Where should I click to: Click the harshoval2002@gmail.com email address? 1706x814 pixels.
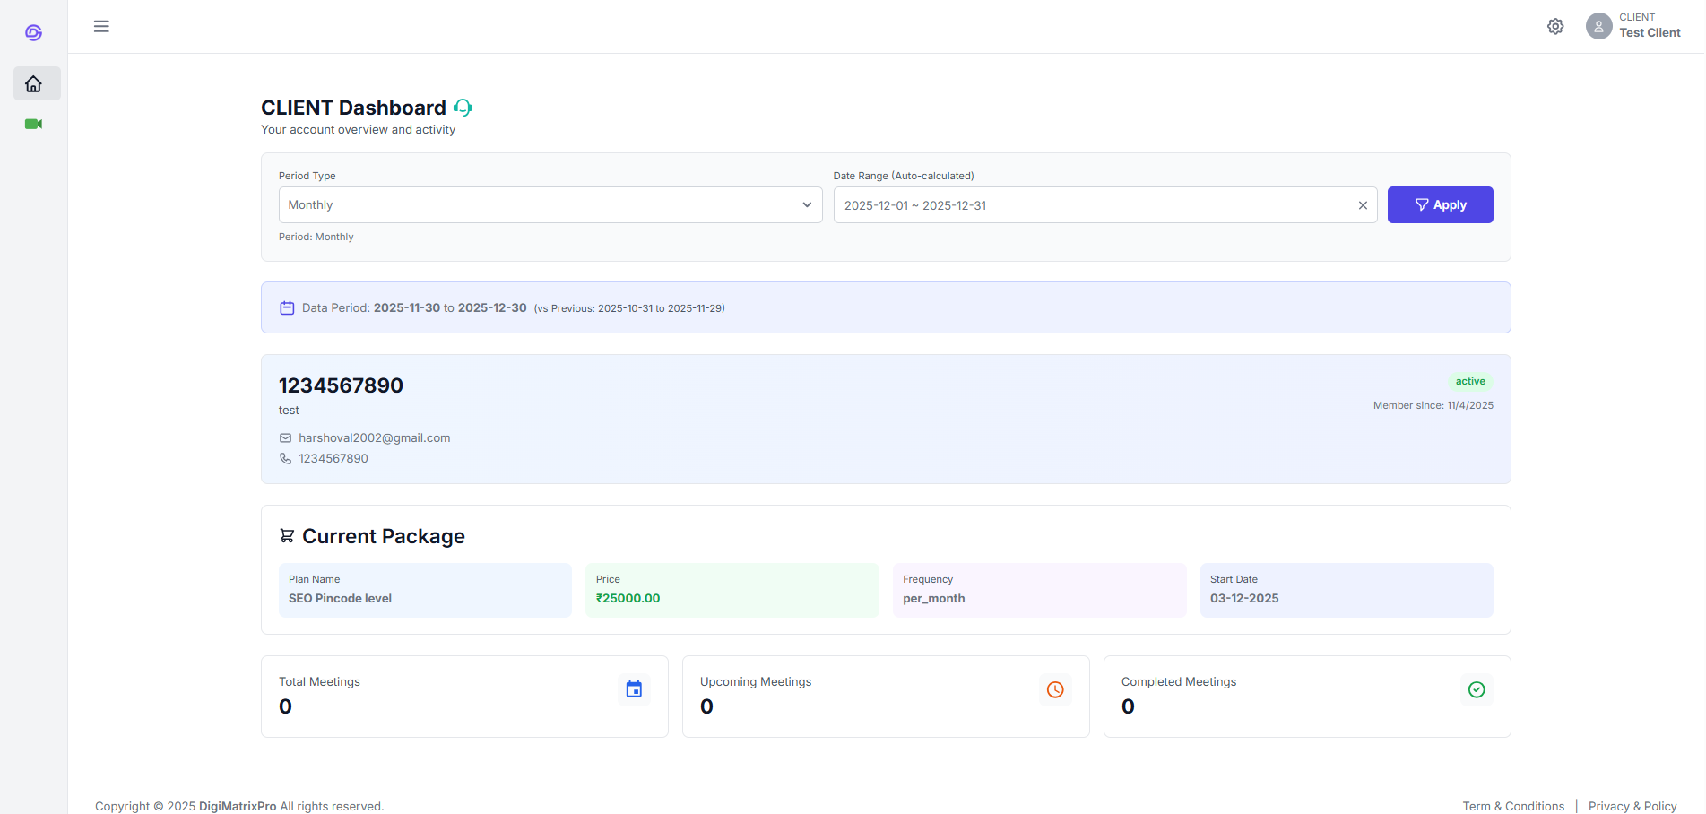click(374, 437)
